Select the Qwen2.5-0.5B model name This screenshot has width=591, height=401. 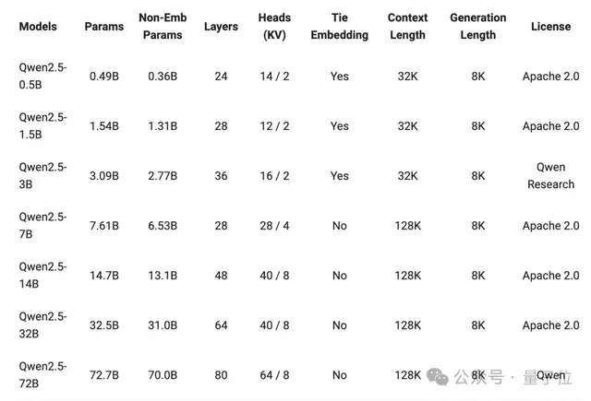(x=42, y=76)
